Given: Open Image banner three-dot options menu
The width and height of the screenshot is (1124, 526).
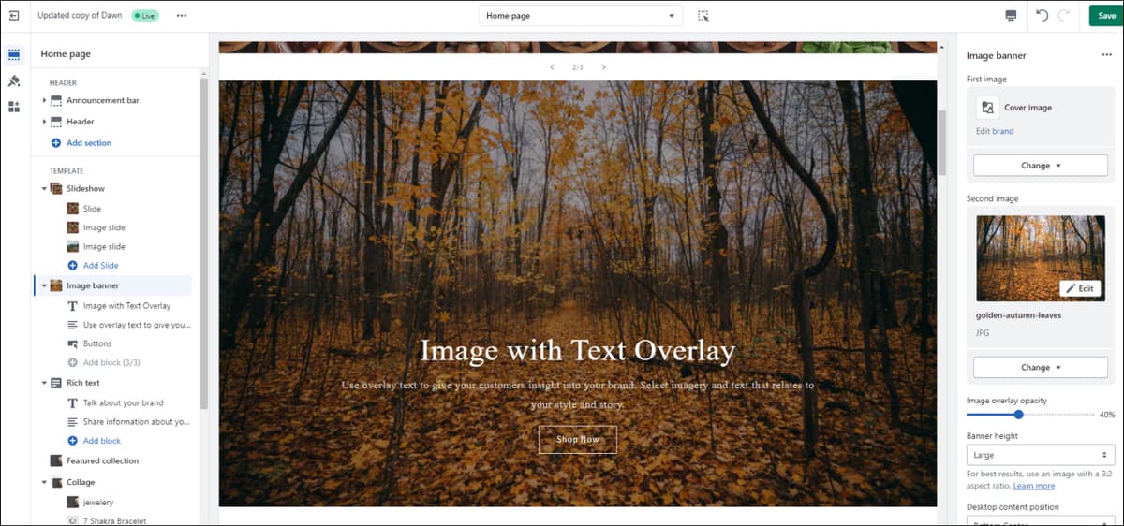Looking at the screenshot, I should click(1107, 56).
